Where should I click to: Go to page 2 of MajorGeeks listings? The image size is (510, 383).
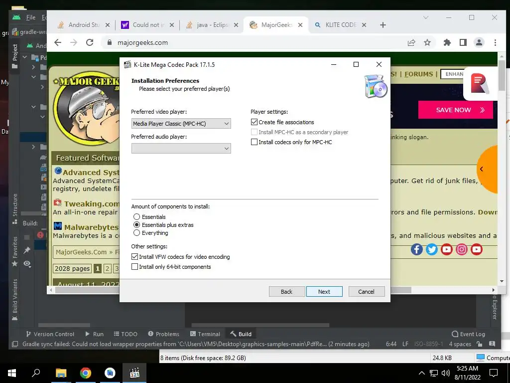point(107,269)
